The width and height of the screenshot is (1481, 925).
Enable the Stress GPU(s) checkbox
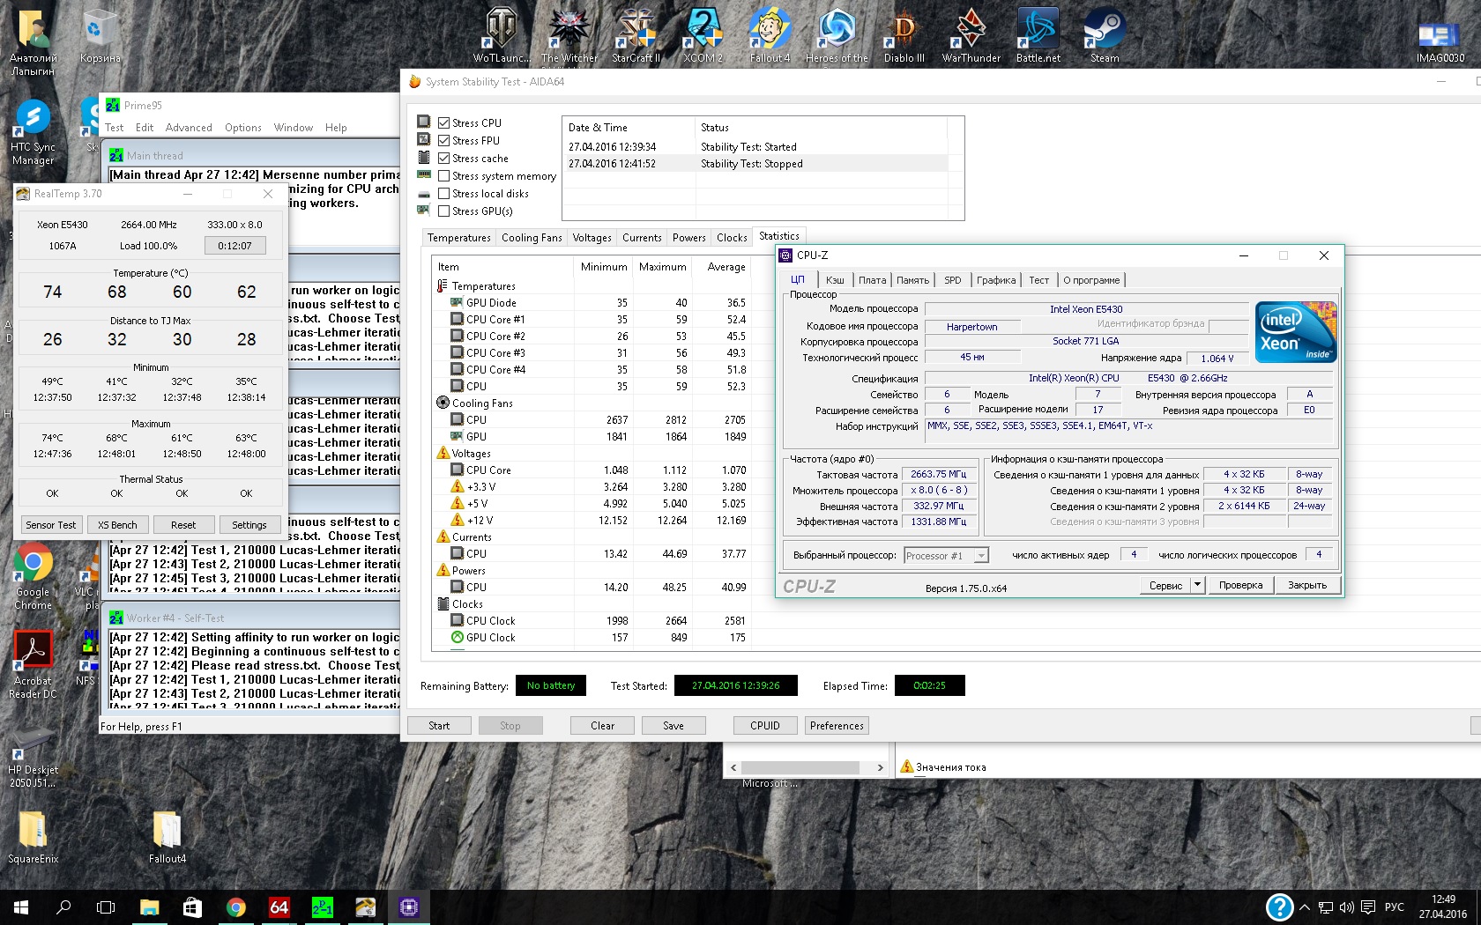click(x=444, y=211)
